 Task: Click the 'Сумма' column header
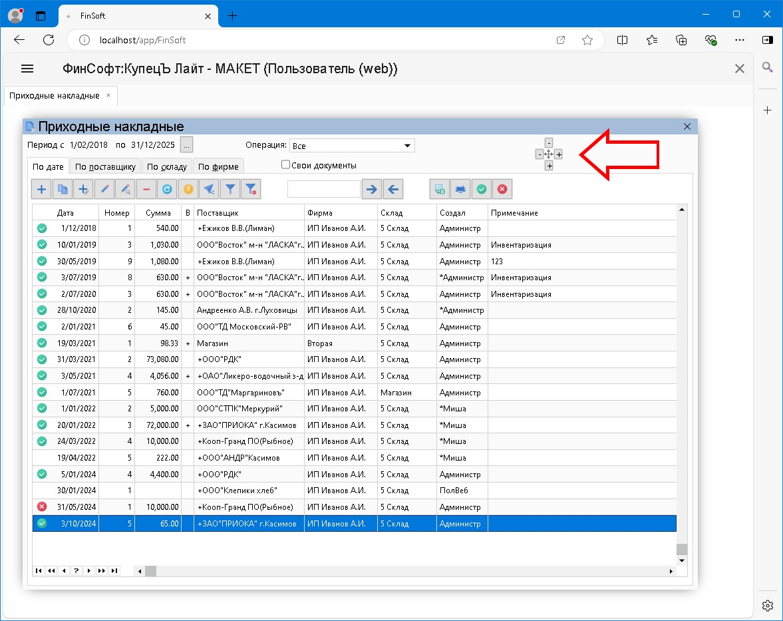[158, 213]
